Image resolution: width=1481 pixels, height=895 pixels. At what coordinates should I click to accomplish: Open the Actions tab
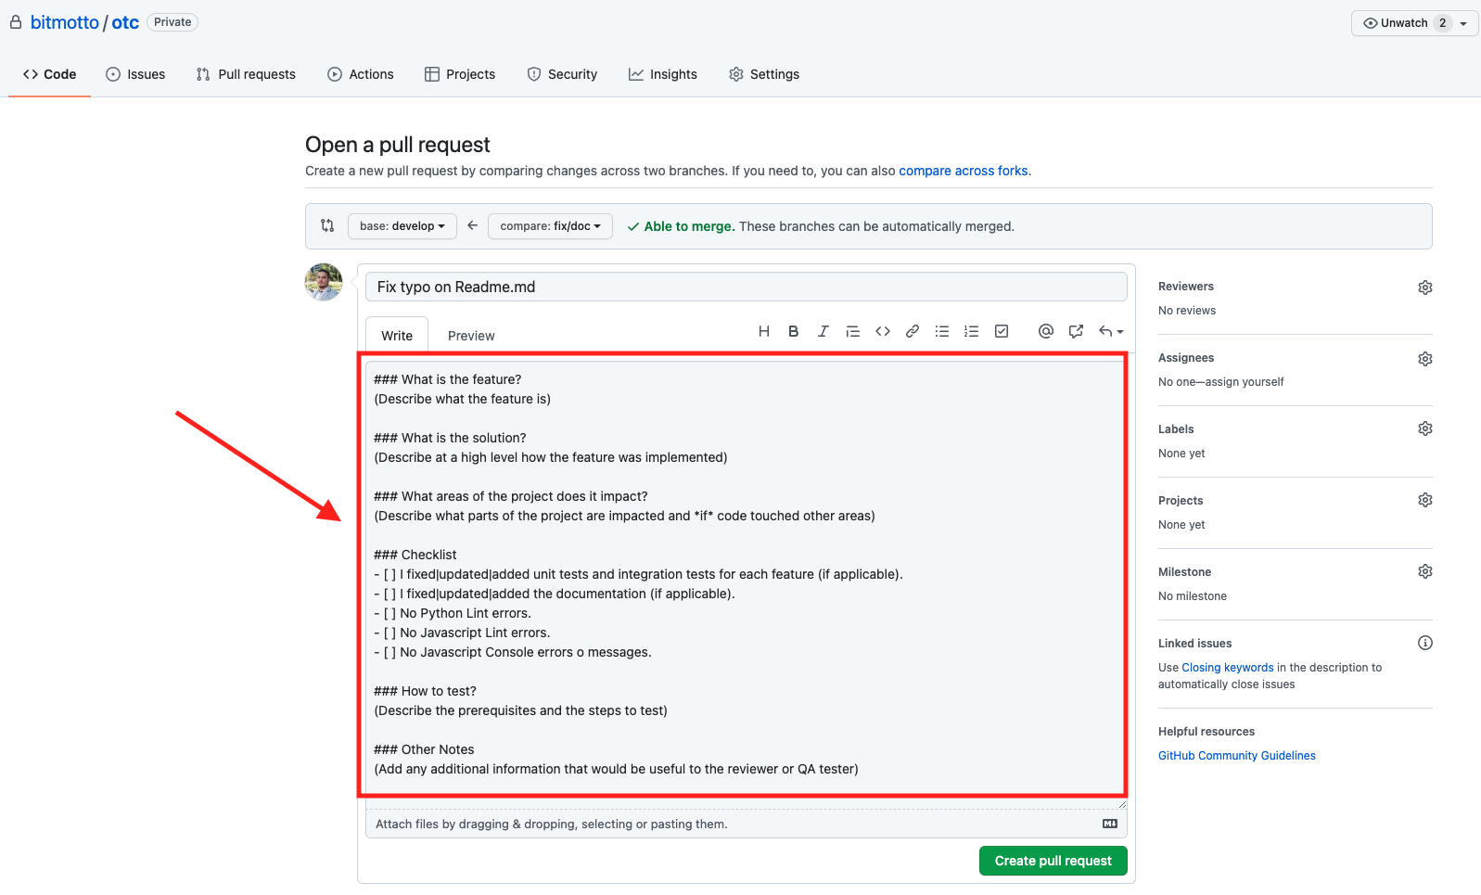click(x=361, y=74)
